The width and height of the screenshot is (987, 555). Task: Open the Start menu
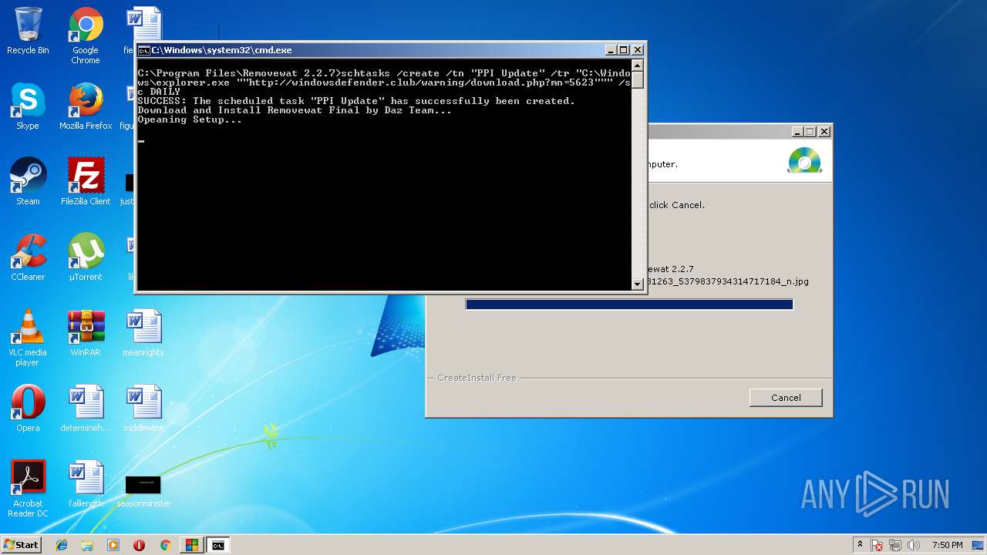[21, 545]
